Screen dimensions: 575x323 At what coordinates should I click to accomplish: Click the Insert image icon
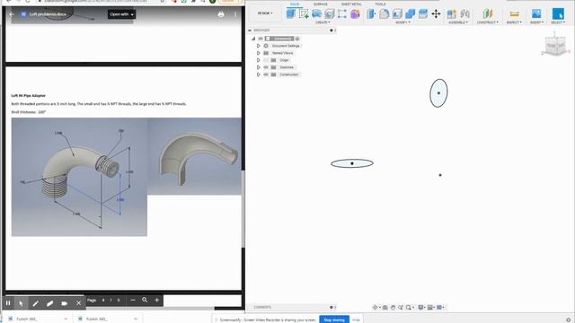click(536, 14)
